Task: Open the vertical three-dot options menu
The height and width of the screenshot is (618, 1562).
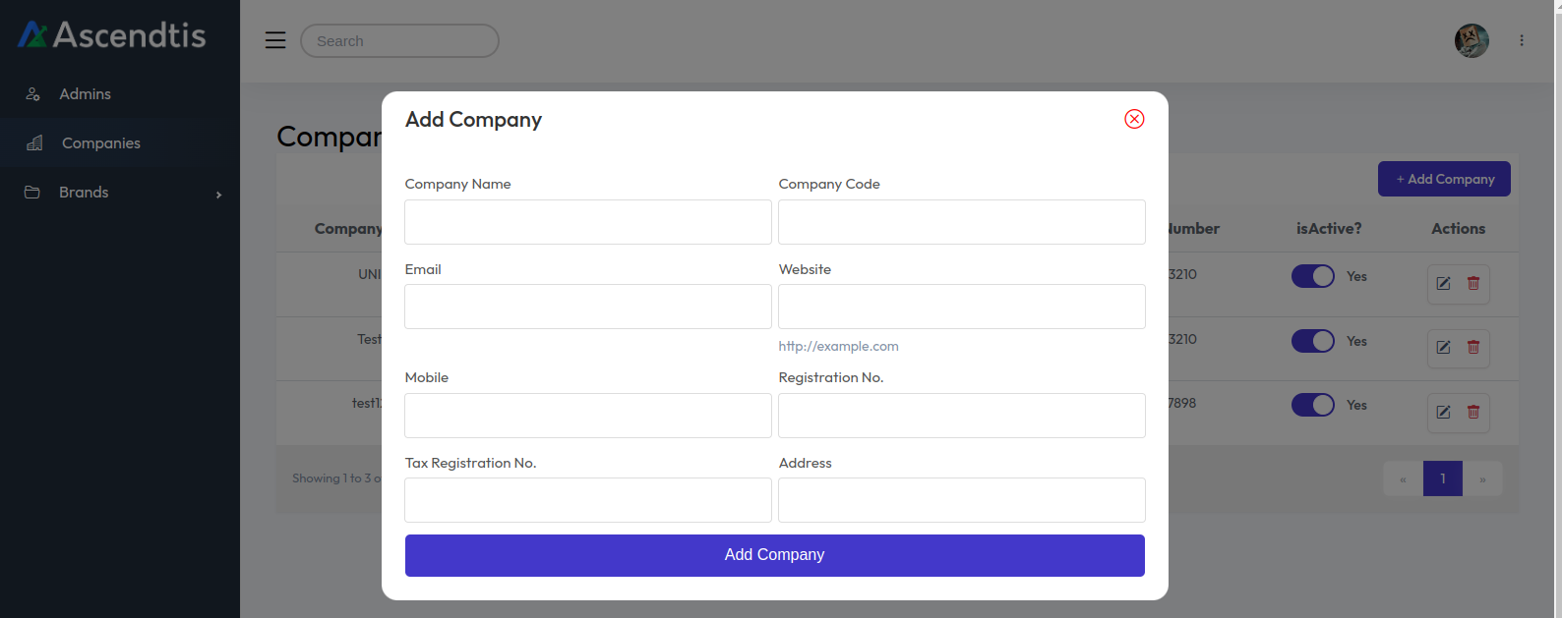Action: coord(1521,40)
